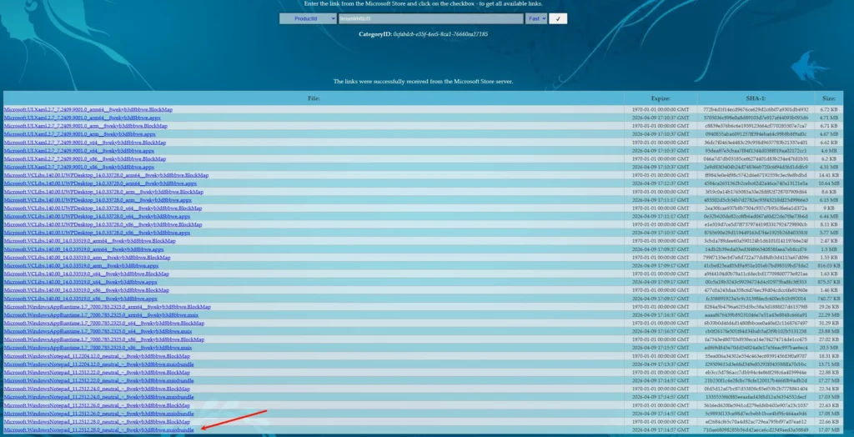Download Notepad 11.2512.26.0 msixbundle
This screenshot has height=437, width=854.
(99, 414)
